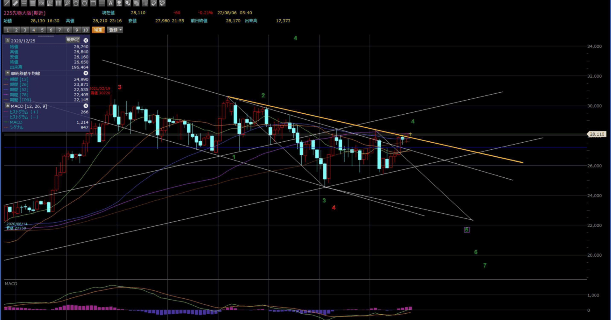Click the 2021/02/19 high annotation label
611x320 pixels.
(x=100, y=91)
